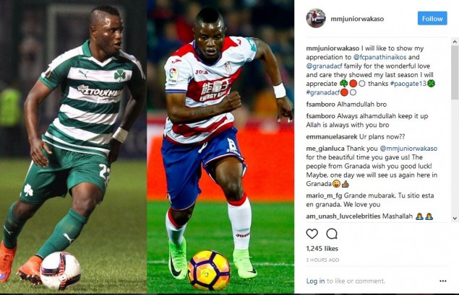This screenshot has height=295, width=459.
Task: Open the @granadacf mention link
Action: point(324,66)
